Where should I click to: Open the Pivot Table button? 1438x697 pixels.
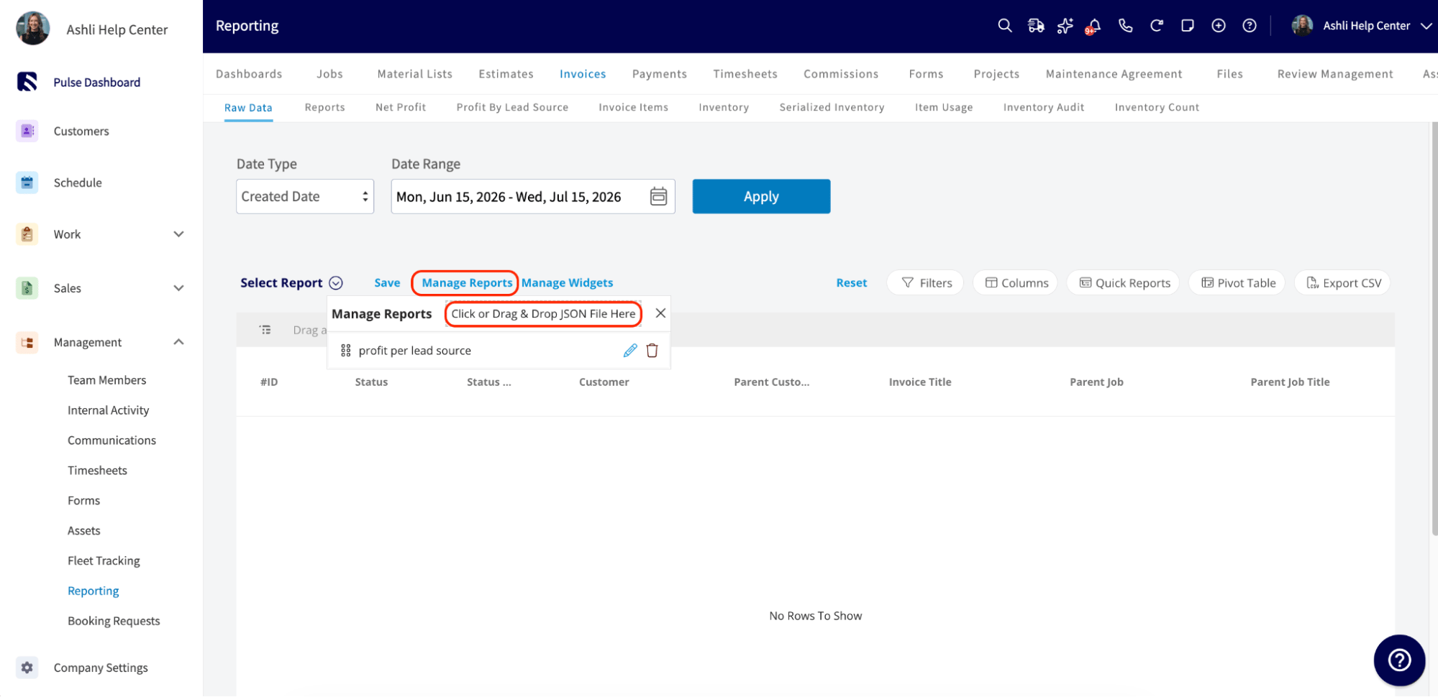coord(1238,283)
